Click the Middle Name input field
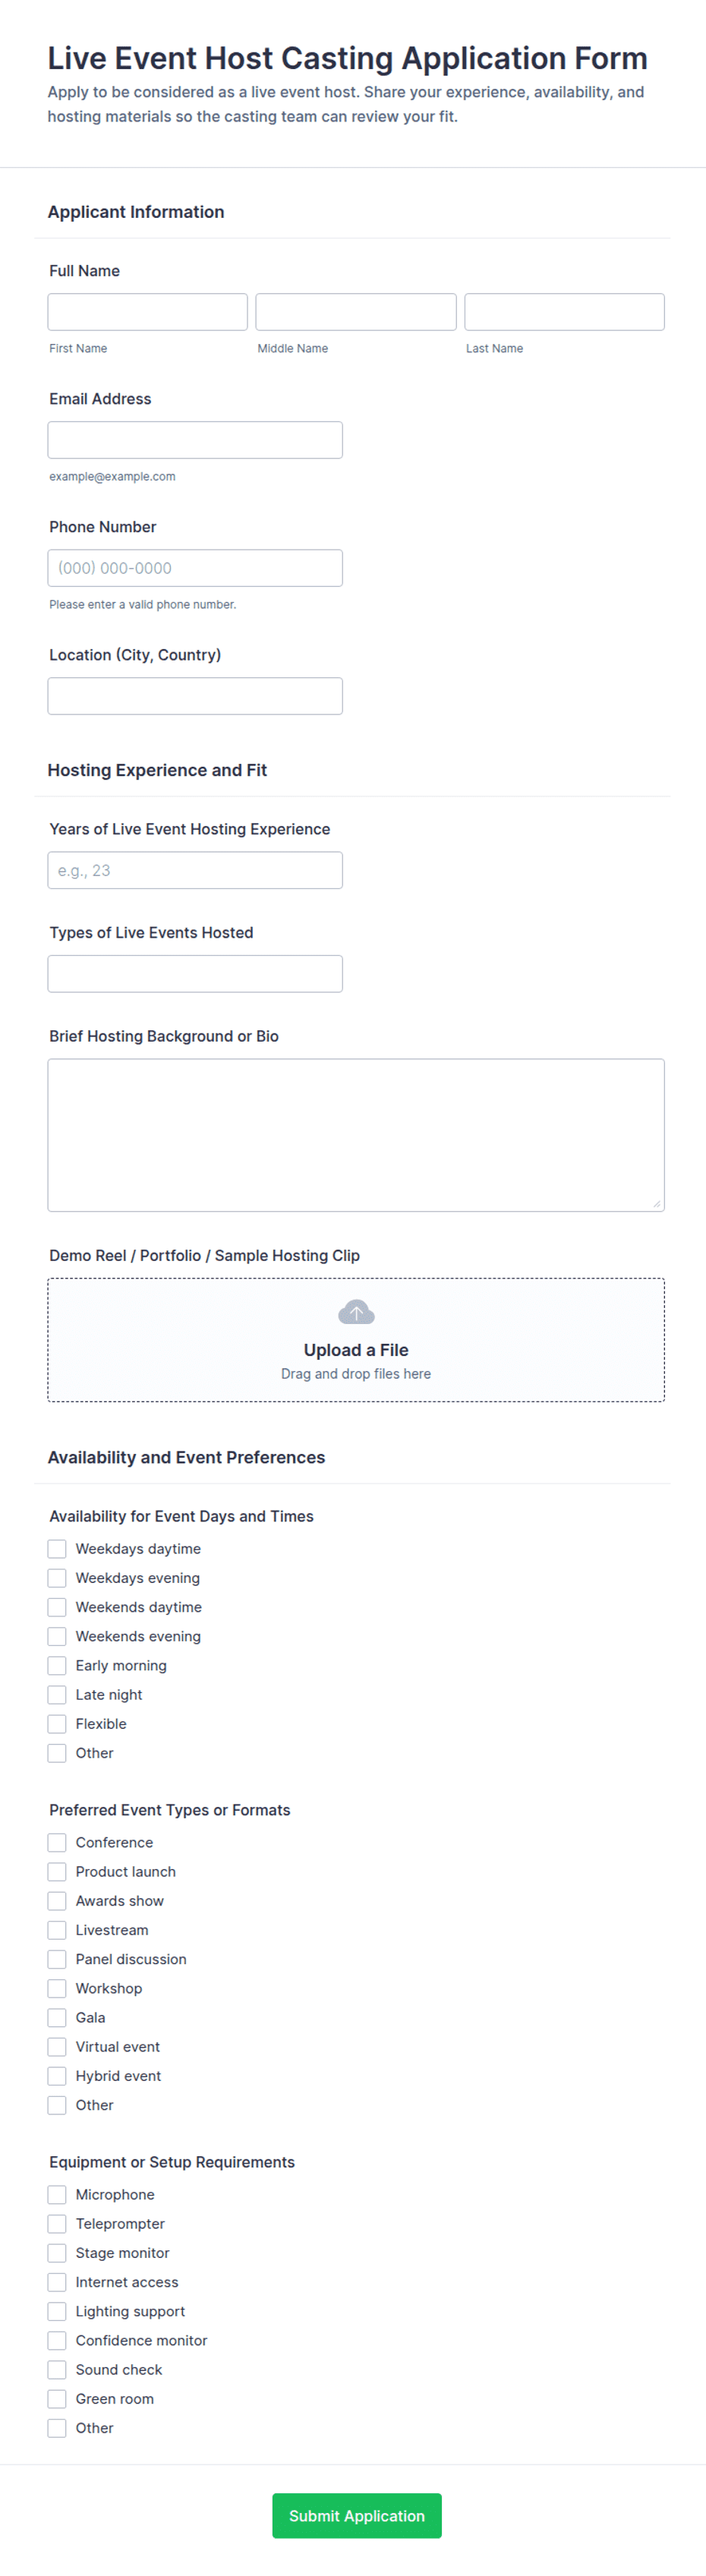This screenshot has width=706, height=2576. pyautogui.click(x=356, y=312)
